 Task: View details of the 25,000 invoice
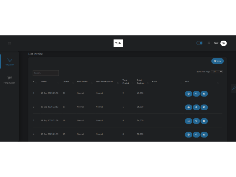tap(196, 107)
